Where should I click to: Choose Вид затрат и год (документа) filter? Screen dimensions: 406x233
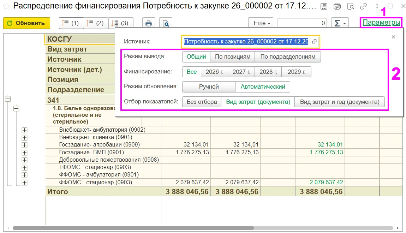(x=340, y=102)
